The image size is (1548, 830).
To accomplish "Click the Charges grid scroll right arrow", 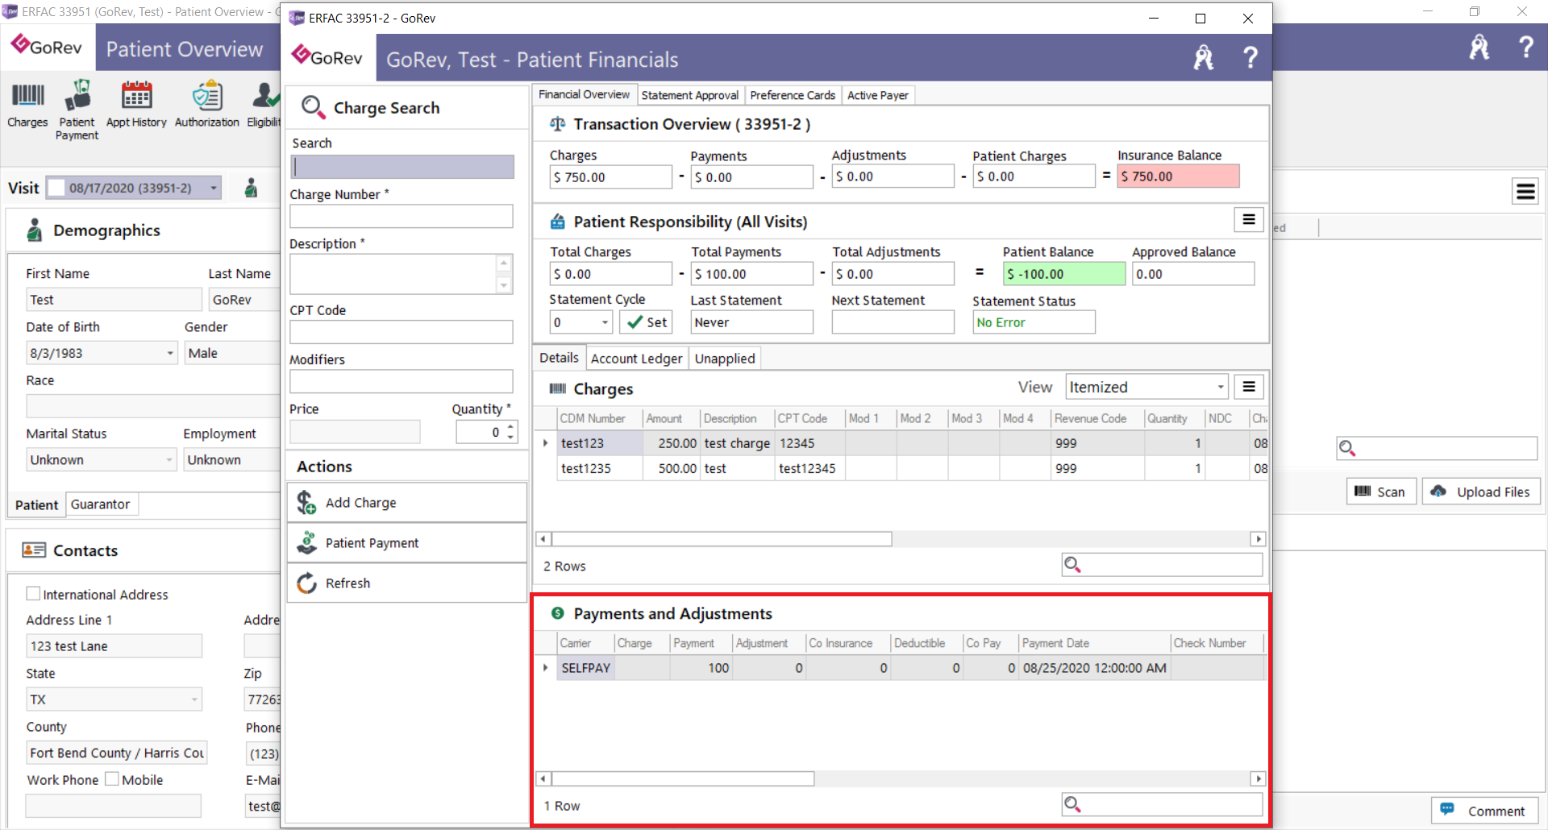I will (x=1258, y=539).
